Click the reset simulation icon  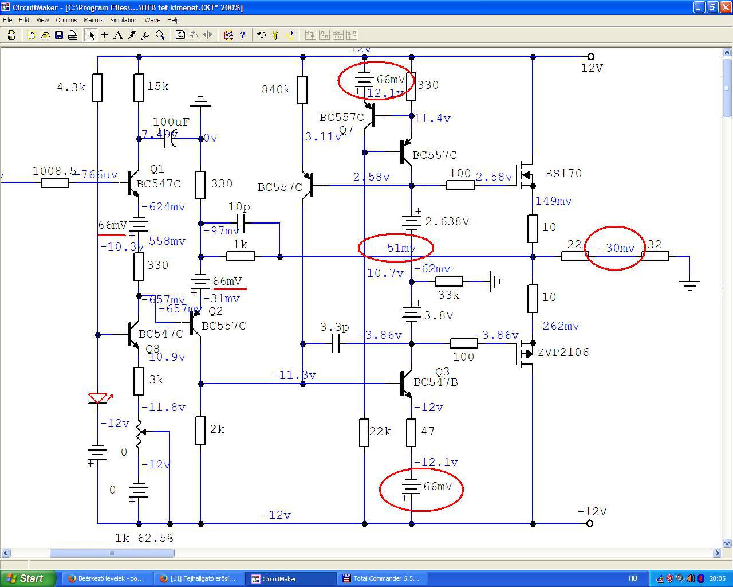click(262, 35)
